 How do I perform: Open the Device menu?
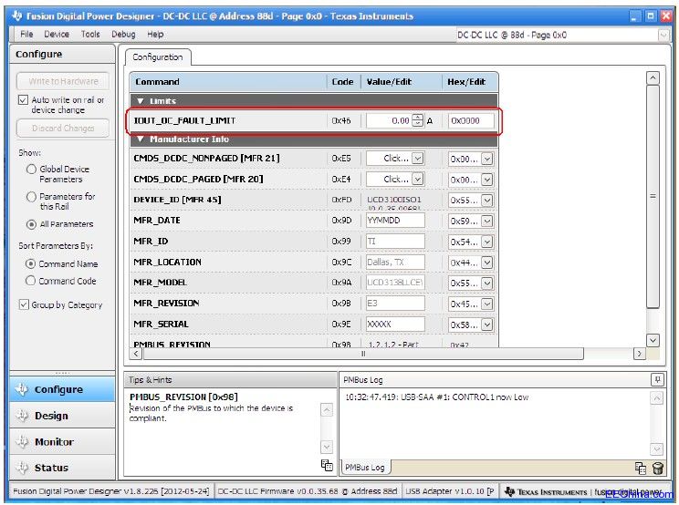pyautogui.click(x=57, y=34)
